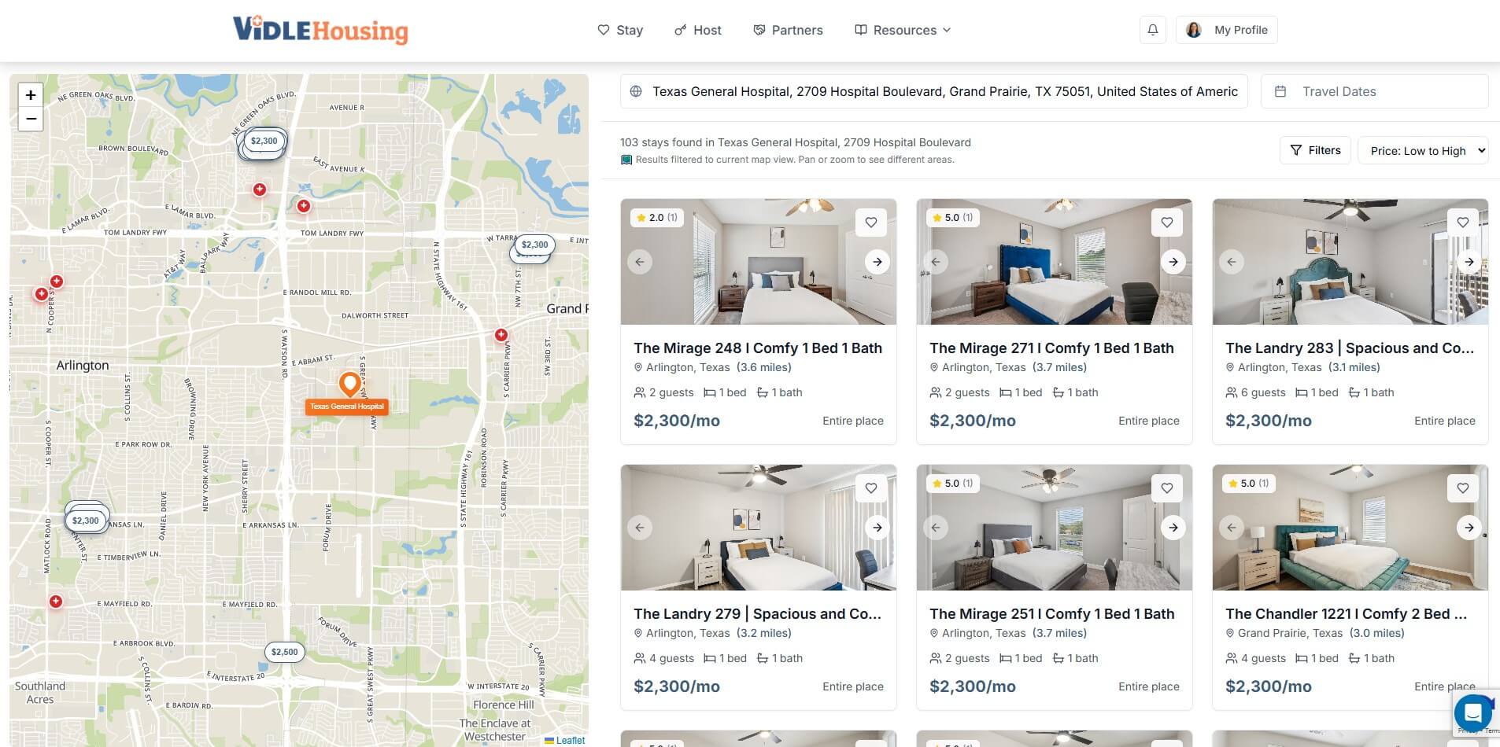Open the Travel Dates picker

[1374, 91]
